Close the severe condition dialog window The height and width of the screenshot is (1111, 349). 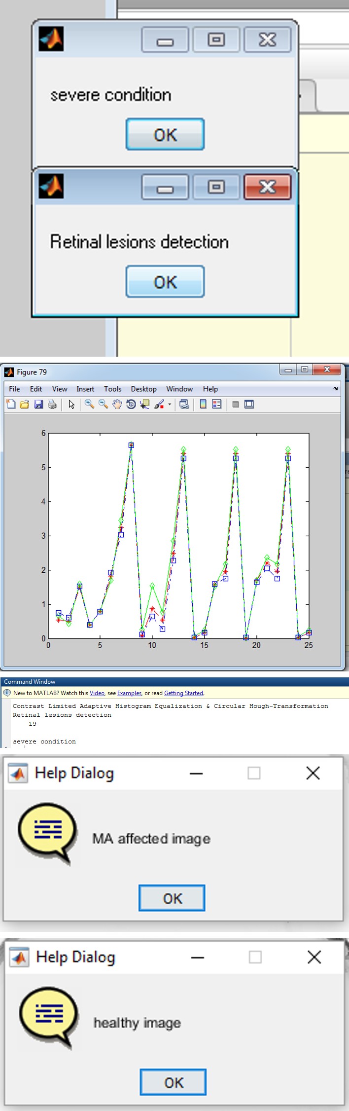267,40
